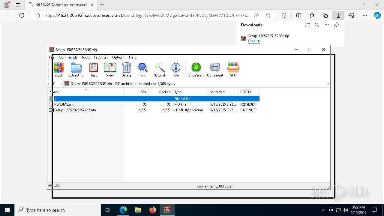Screen dimensions: 384x216
Task: Open the Comment tool
Action: (215, 70)
